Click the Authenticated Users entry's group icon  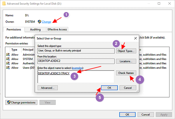point(7,63)
